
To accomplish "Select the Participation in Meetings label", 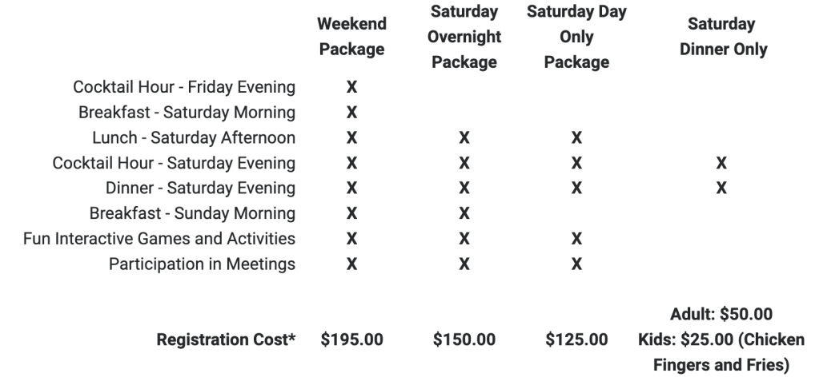I will [x=202, y=264].
